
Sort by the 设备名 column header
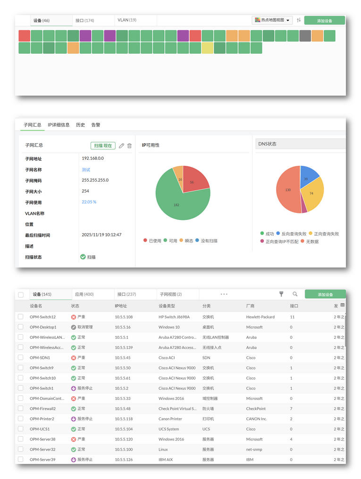pyautogui.click(x=36, y=306)
